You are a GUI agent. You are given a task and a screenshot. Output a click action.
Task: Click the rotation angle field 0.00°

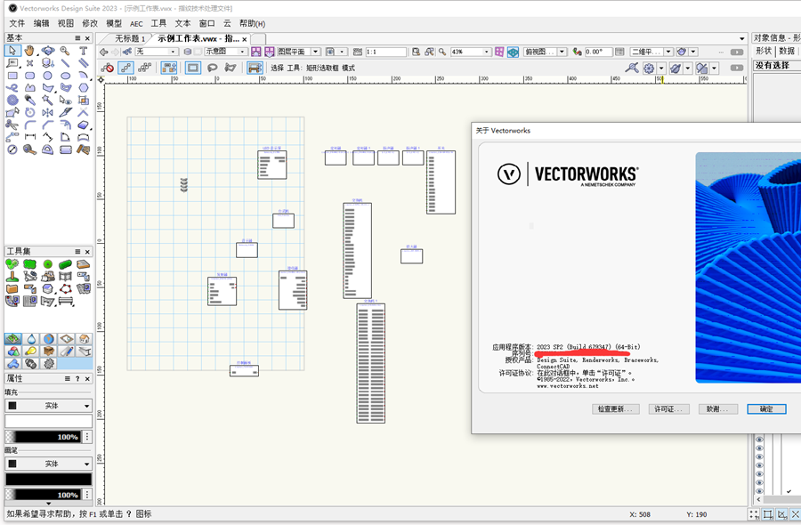(x=598, y=52)
